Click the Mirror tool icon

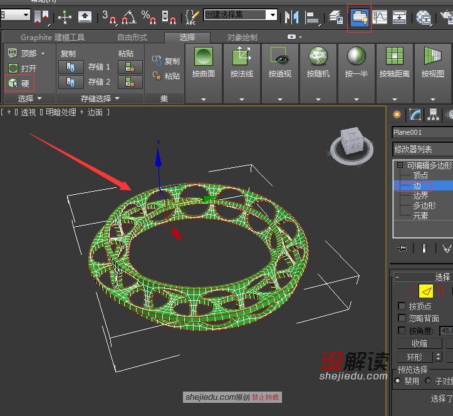point(291,17)
